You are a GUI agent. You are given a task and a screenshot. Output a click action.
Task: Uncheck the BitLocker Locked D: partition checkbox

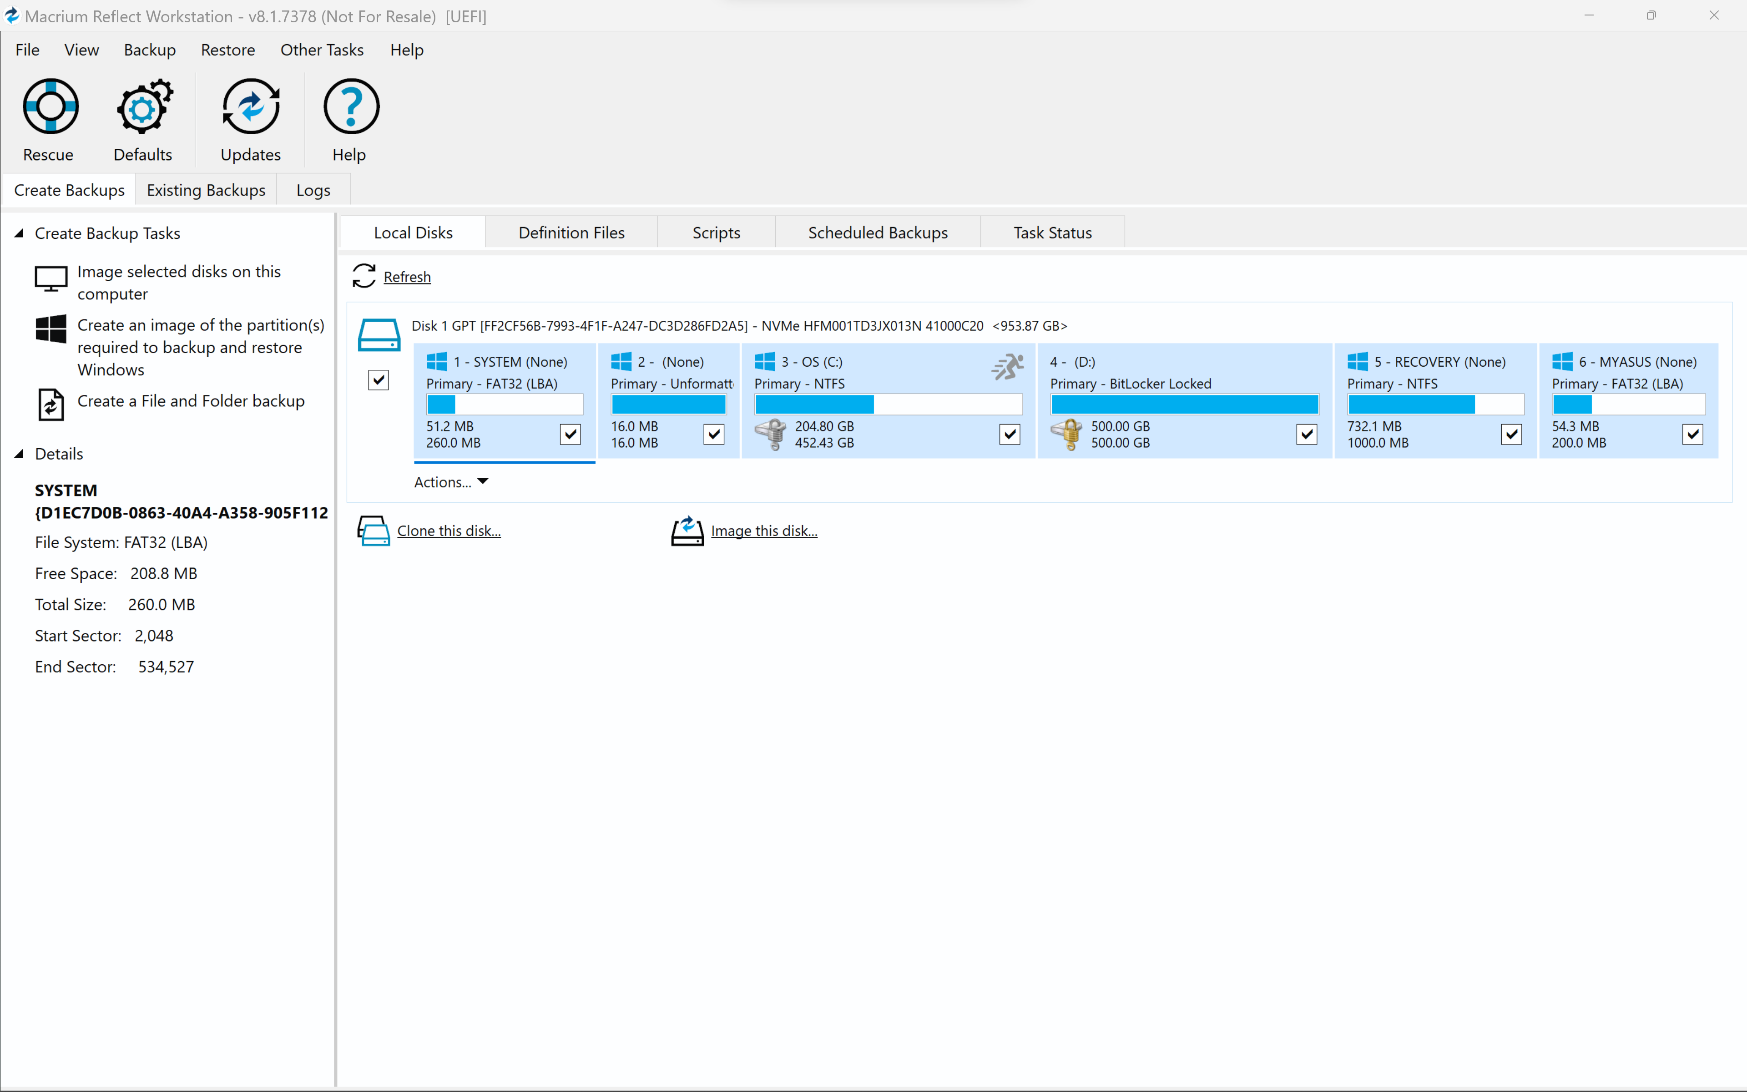pyautogui.click(x=1307, y=434)
